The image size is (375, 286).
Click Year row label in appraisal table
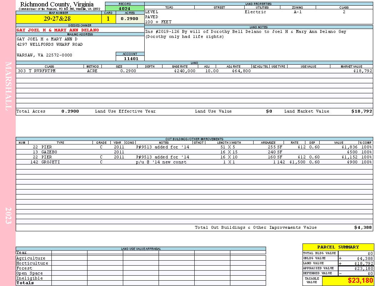click(21, 252)
